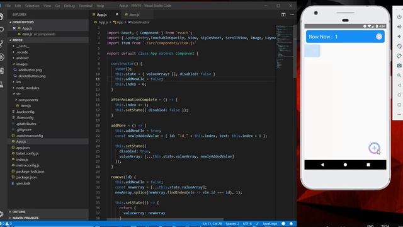Click errors and warnings status indicator
Image resolution: width=403 pixels, height=227 pixels.
tap(6, 224)
